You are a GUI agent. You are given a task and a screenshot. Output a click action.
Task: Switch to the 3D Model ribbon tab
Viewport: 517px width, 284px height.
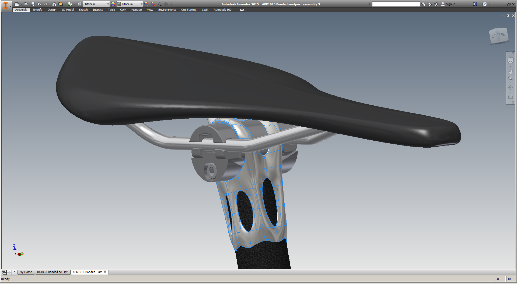[x=68, y=10]
